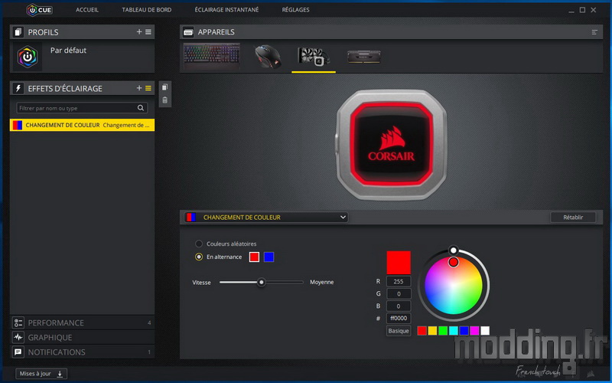The width and height of the screenshot is (612, 383).
Task: Click the iCUE logo icon
Action: point(39,10)
